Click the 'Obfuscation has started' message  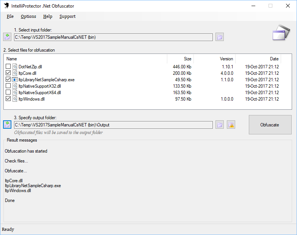coord(26,151)
